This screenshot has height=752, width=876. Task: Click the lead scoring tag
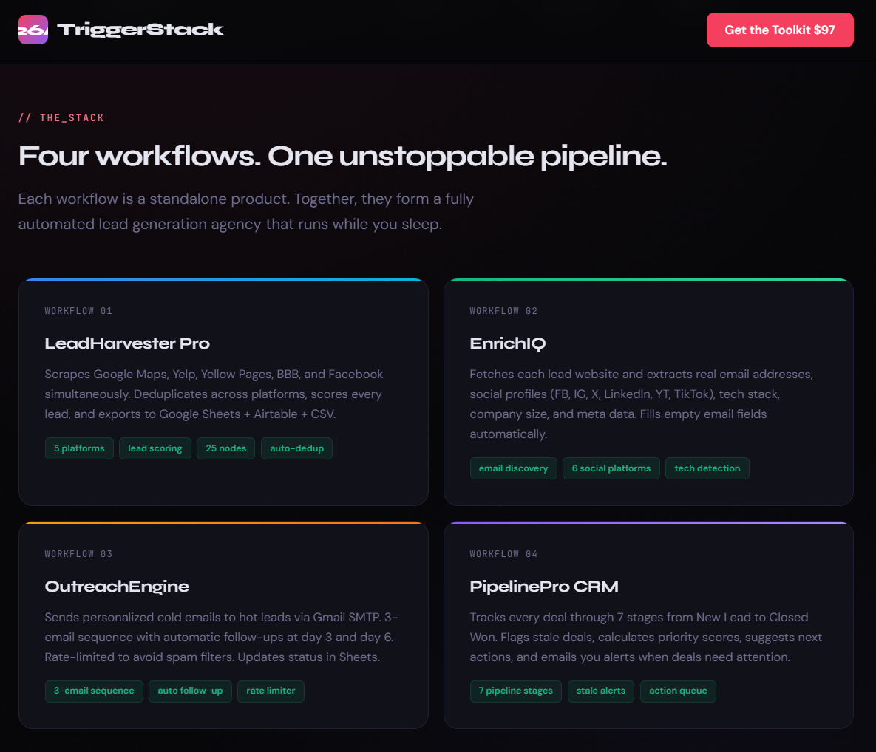(x=155, y=448)
